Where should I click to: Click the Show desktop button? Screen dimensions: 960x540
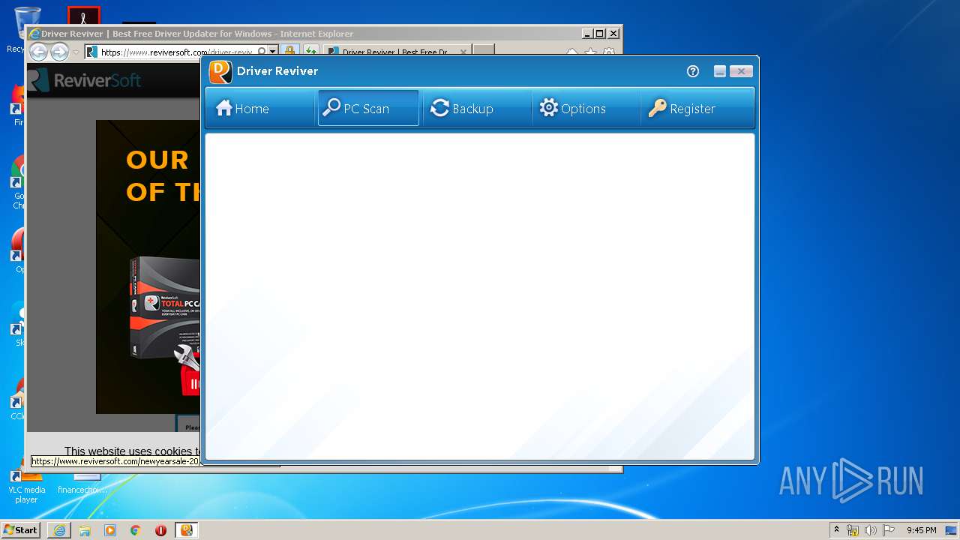[951, 530]
